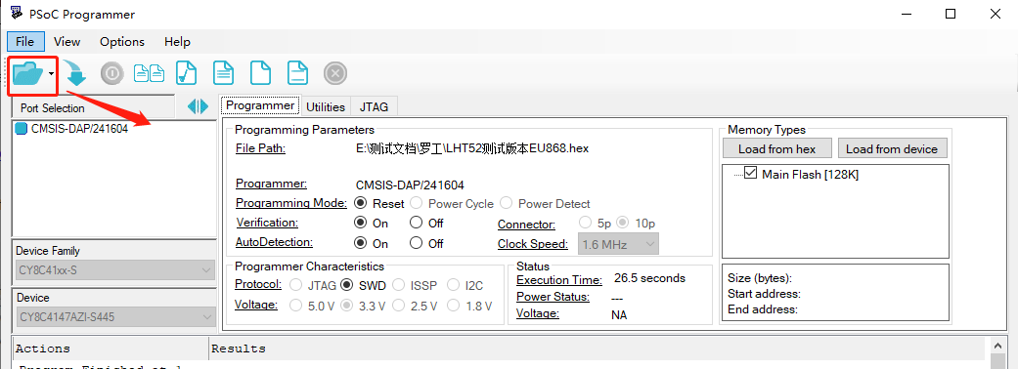The image size is (1018, 369).
Task: Open the Options menu
Action: click(x=122, y=42)
